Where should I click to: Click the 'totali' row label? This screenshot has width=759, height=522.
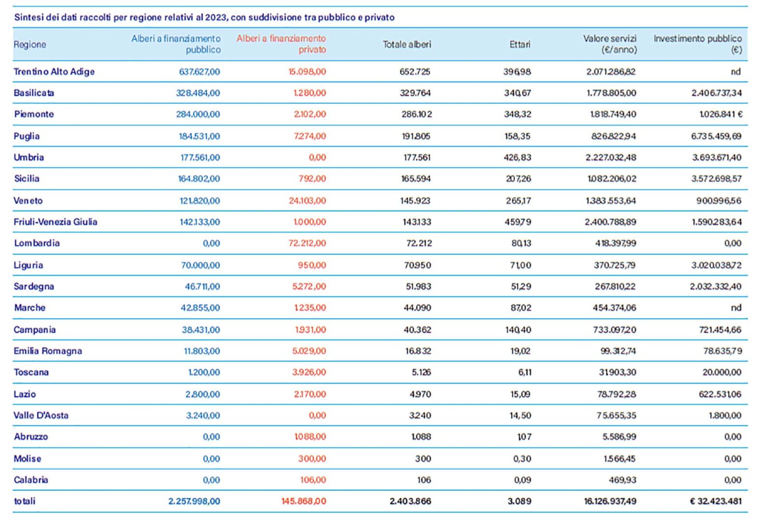tap(24, 501)
